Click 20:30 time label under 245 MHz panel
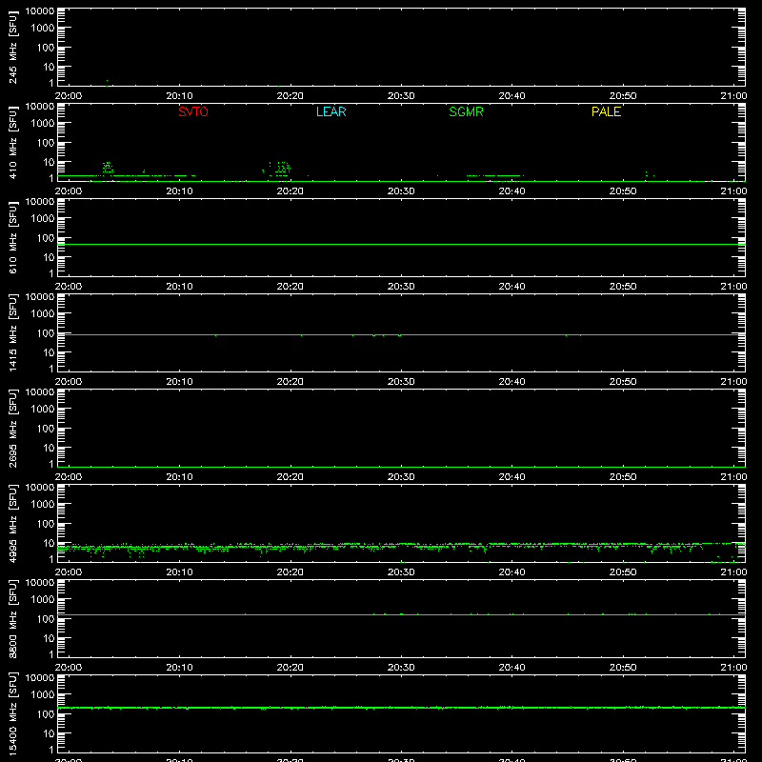762x762 pixels. coord(401,96)
